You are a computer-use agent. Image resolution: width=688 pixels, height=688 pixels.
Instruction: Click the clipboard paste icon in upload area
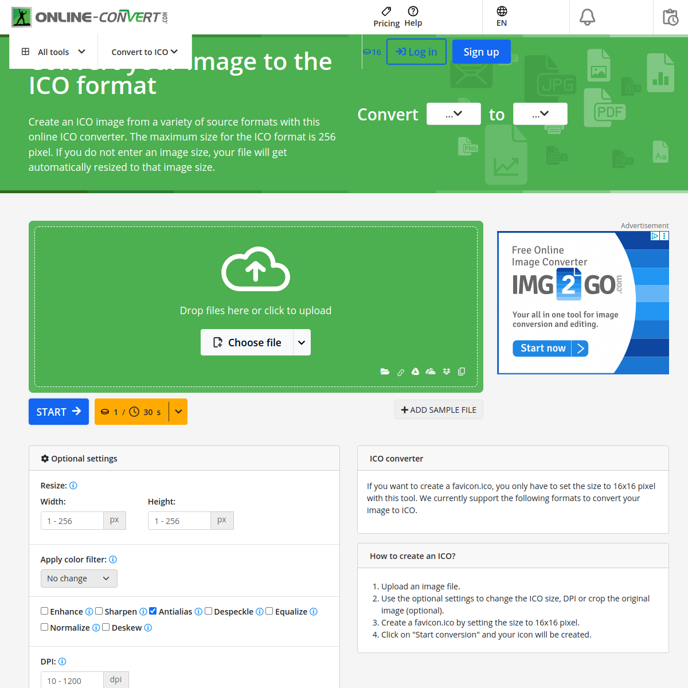(462, 372)
